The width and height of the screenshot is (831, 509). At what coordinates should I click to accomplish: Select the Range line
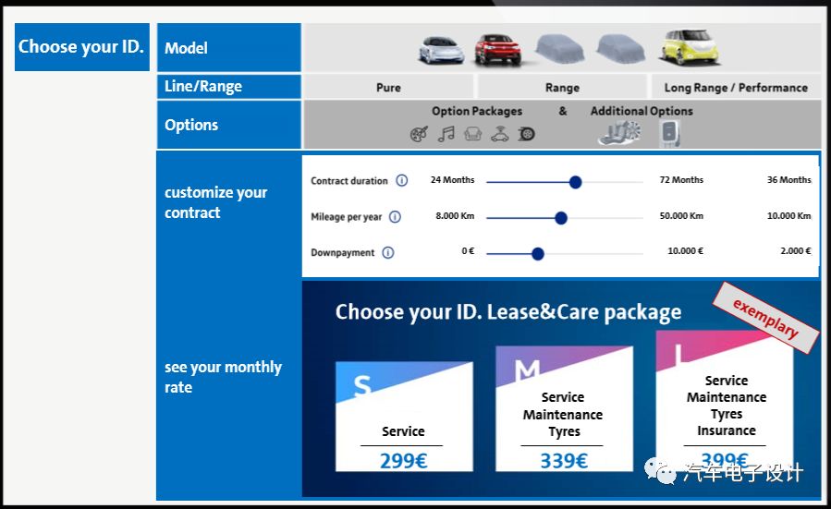[x=562, y=88]
